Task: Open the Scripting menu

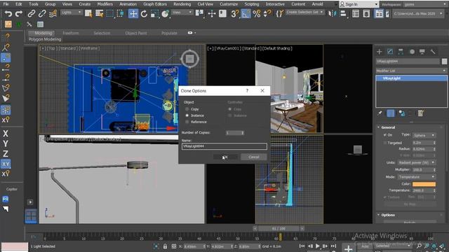Action: (252, 4)
